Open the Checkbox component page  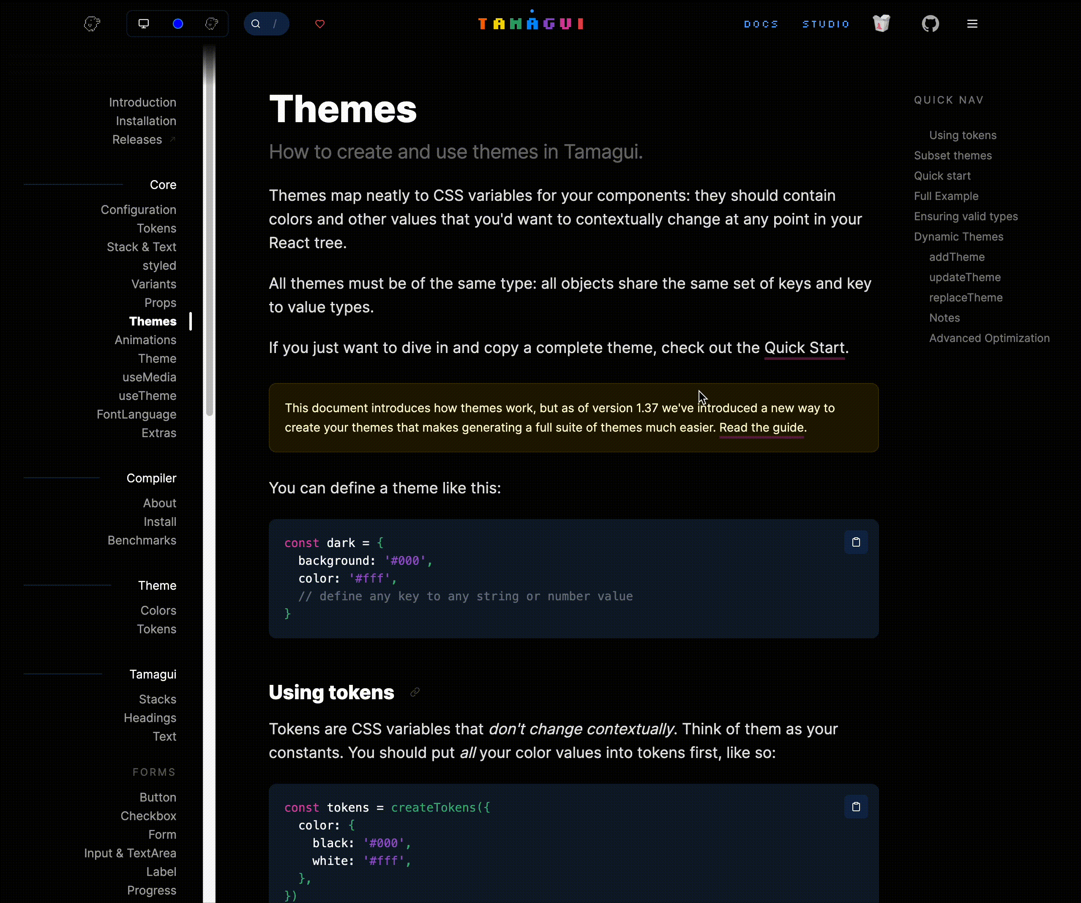click(148, 816)
